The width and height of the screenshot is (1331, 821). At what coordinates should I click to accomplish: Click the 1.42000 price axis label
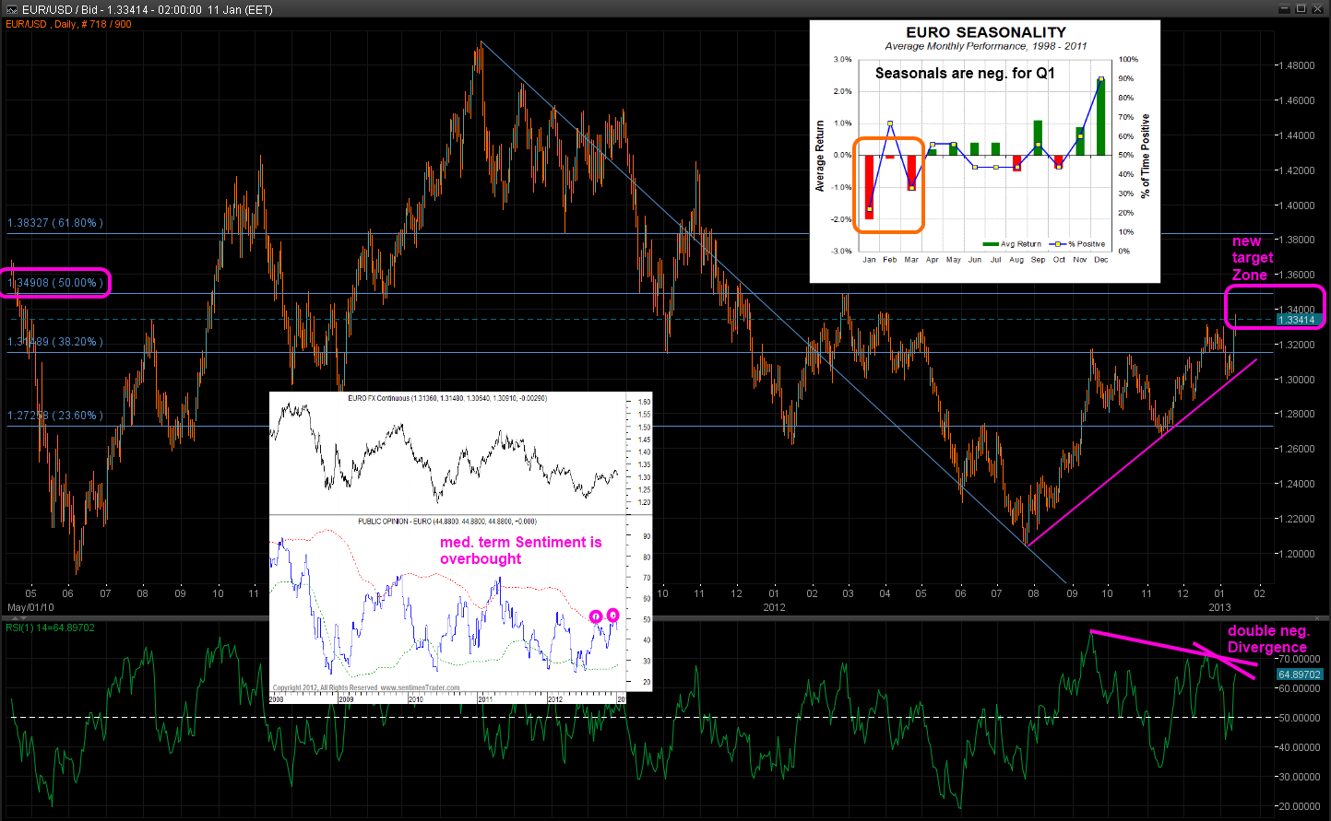[x=1296, y=171]
